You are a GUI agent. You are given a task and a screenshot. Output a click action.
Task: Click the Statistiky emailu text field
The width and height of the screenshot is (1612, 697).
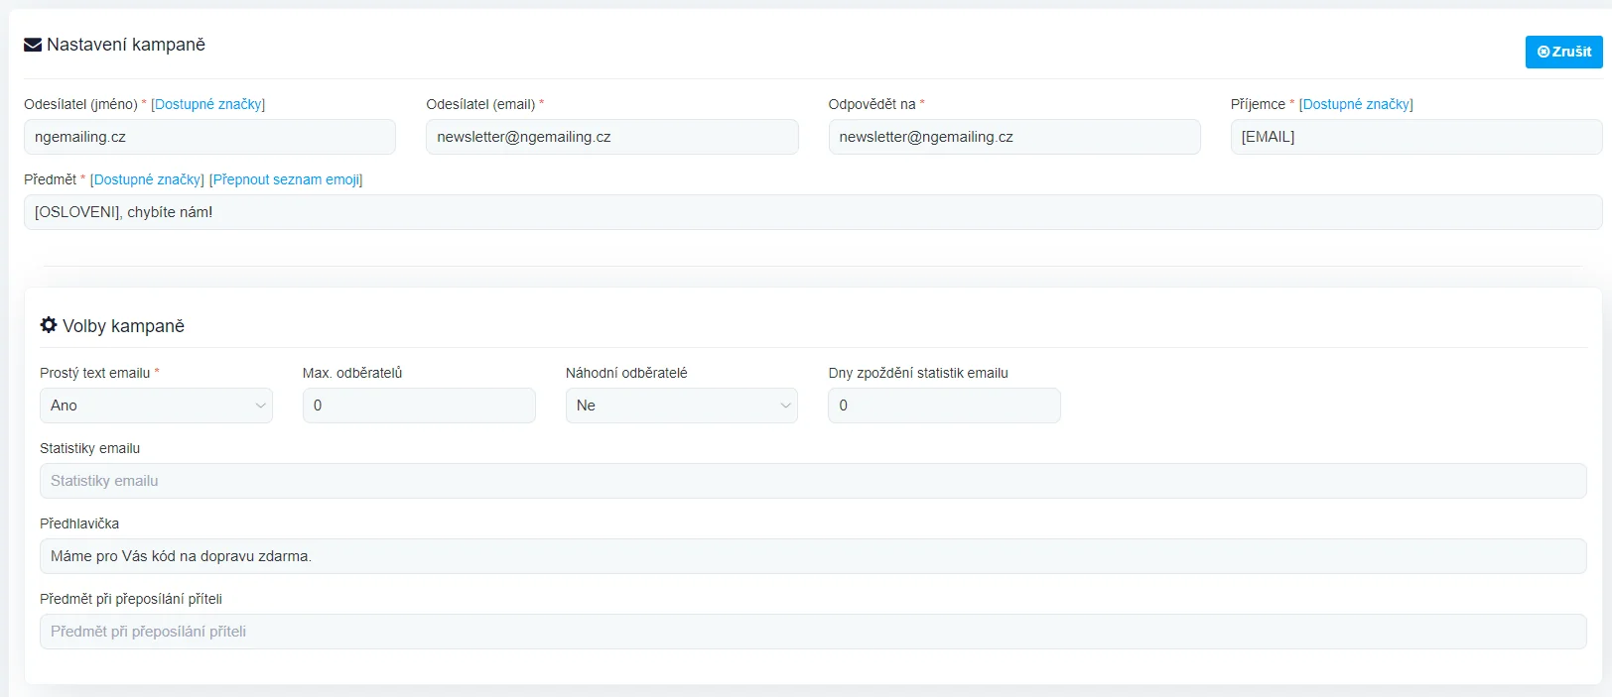point(812,481)
